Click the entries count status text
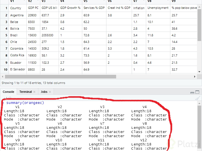Screen dimensions: 202x151 click(x=33, y=83)
